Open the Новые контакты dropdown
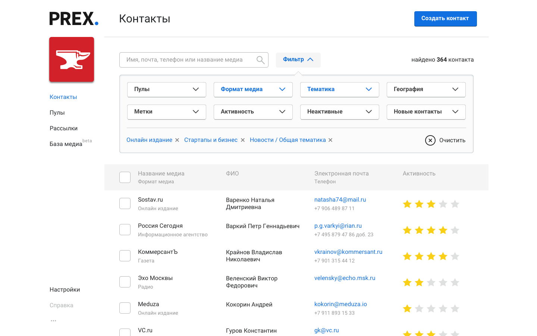The image size is (537, 336). tap(426, 112)
